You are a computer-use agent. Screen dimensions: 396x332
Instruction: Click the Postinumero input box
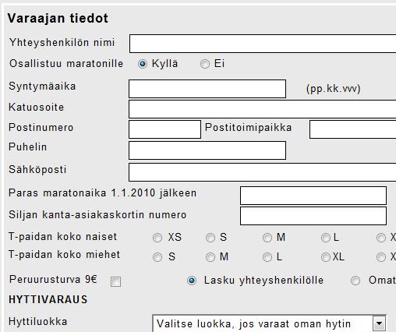pos(164,129)
